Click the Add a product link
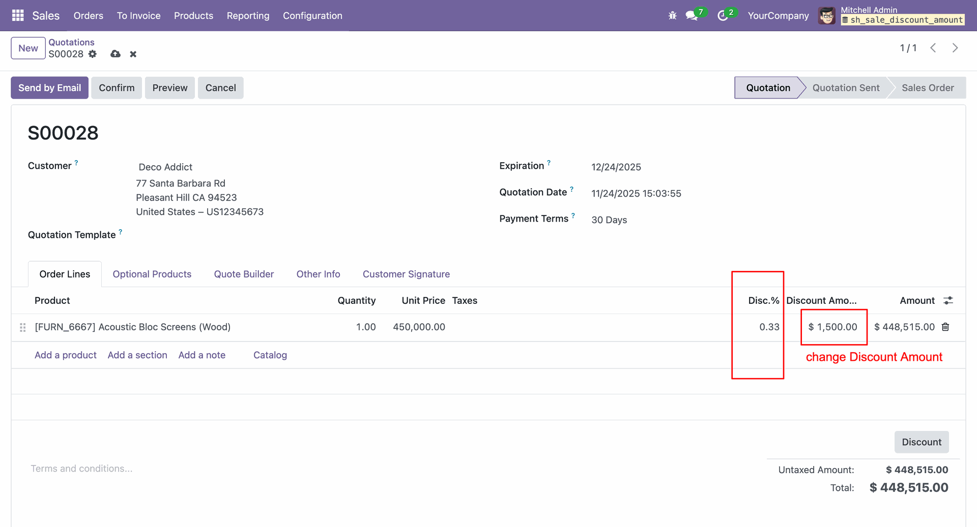This screenshot has height=527, width=977. point(66,355)
